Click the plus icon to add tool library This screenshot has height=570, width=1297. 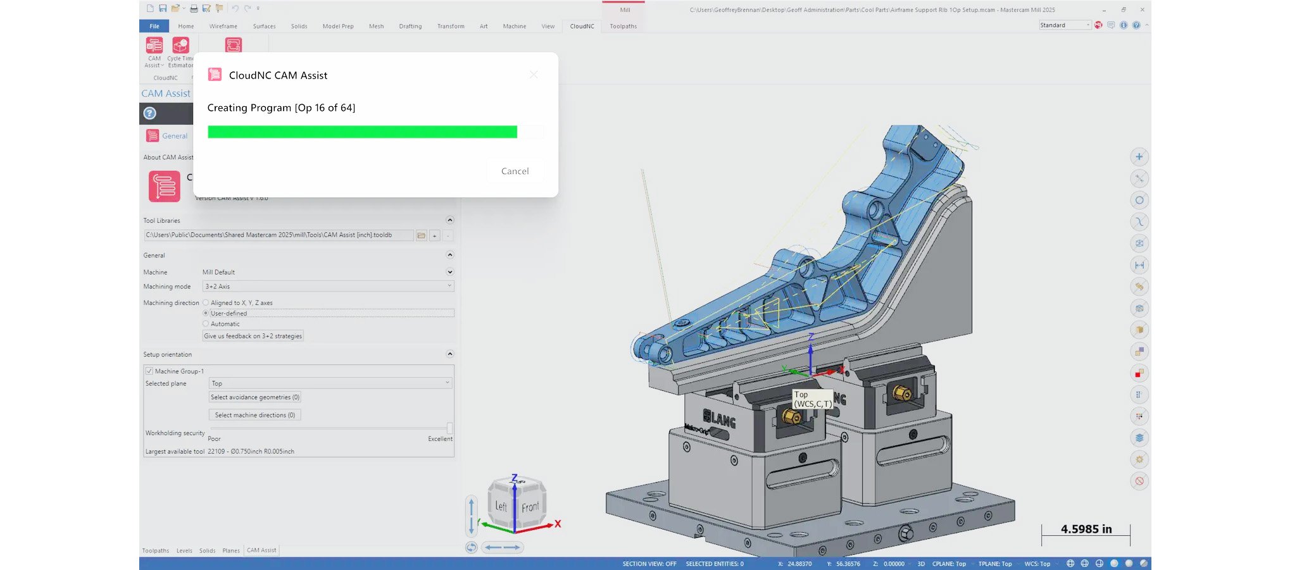point(435,235)
